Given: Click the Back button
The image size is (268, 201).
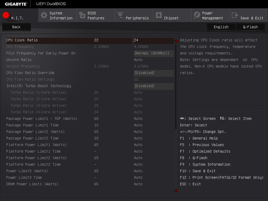Looking at the screenshot, I should pos(16,27).
